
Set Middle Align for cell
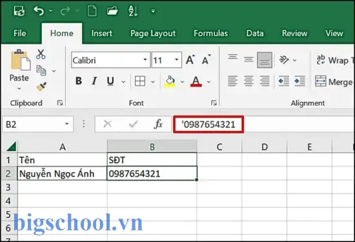pyautogui.click(x=249, y=60)
